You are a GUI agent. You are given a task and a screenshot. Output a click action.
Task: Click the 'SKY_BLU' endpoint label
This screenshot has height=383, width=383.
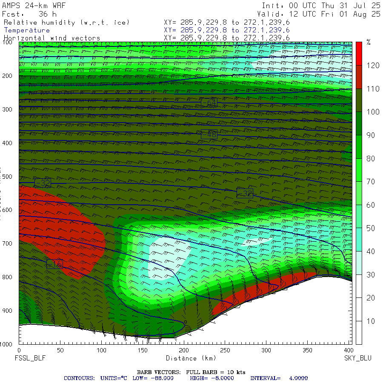pos(358,358)
